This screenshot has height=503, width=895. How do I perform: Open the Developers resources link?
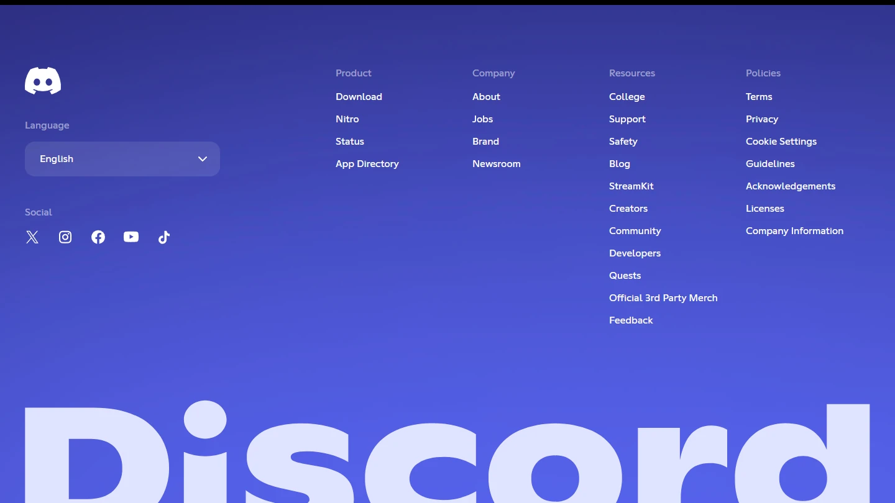[635, 253]
